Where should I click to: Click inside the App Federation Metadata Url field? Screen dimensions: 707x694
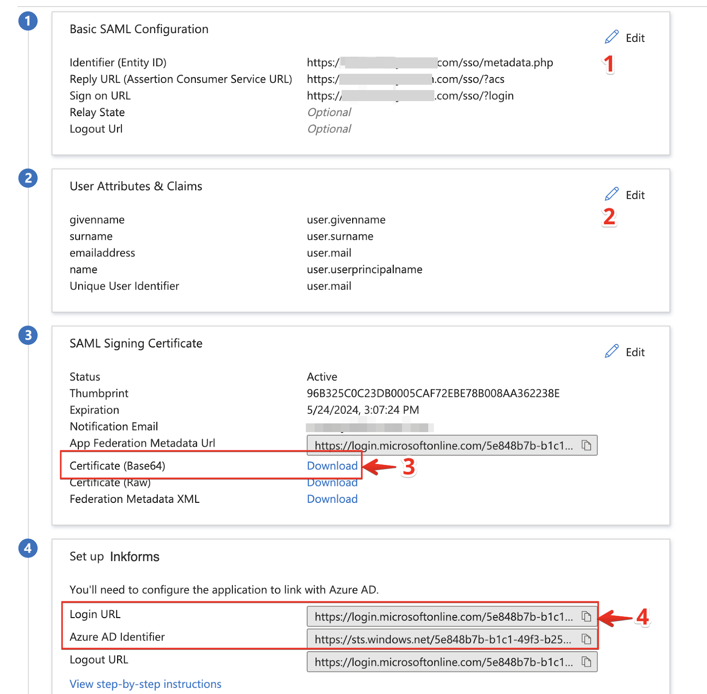point(443,445)
